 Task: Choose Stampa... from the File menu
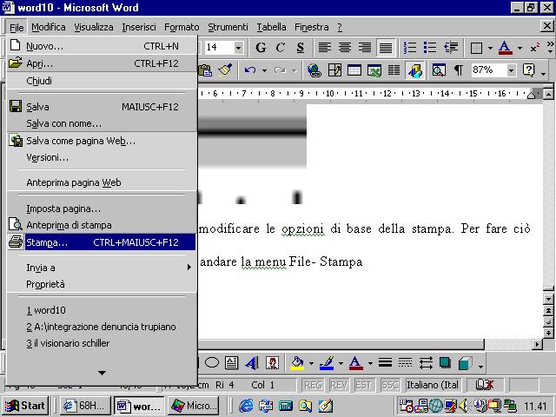tap(102, 242)
